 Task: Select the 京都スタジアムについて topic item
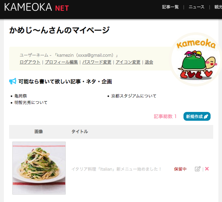pos(134,96)
